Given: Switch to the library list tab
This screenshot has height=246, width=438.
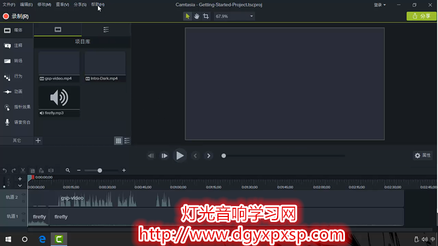Looking at the screenshot, I should point(106,30).
